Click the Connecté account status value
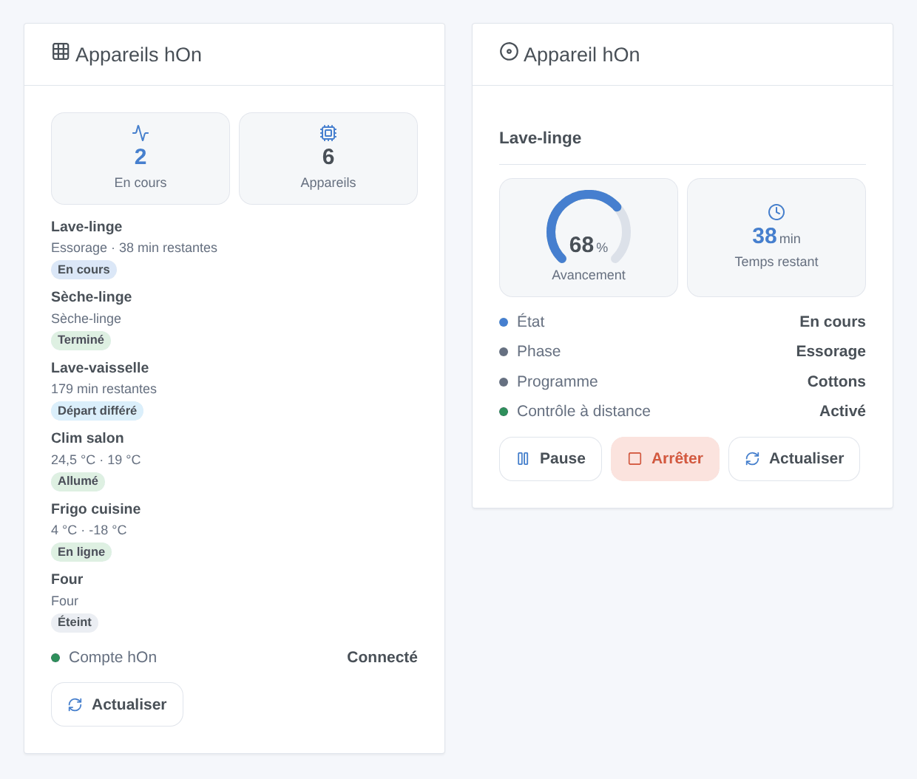Screen dimensions: 917x779 pos(382,657)
